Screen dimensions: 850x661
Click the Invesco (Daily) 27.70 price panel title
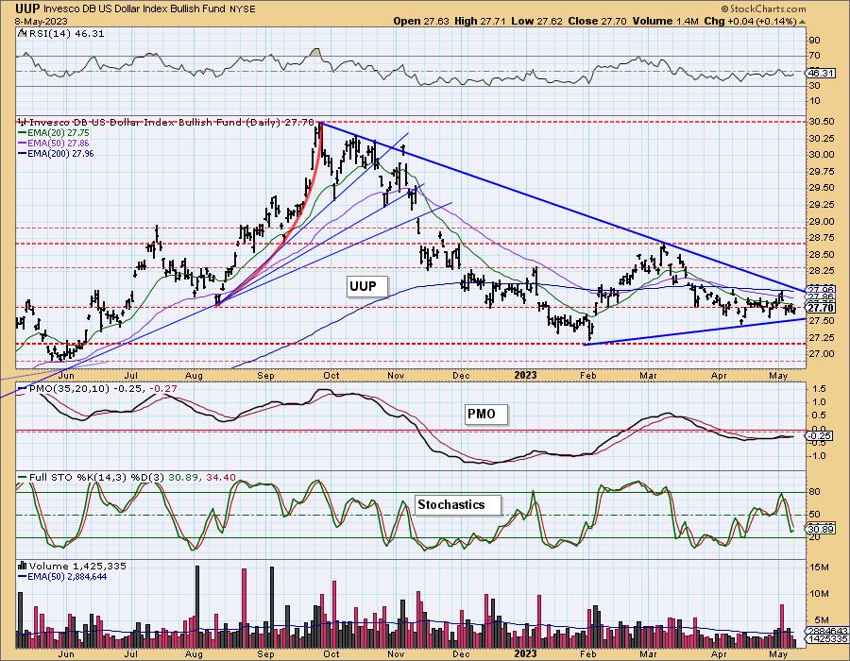pyautogui.click(x=171, y=123)
